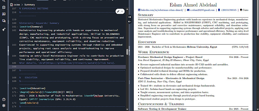Click the underlined word Helwan in line 172
259x111 pixels.
99,96
